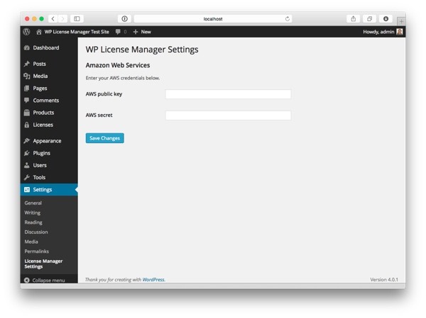Screen dimensions: 426x318
Task: Reload the page with refresh icon
Action: click(288, 18)
